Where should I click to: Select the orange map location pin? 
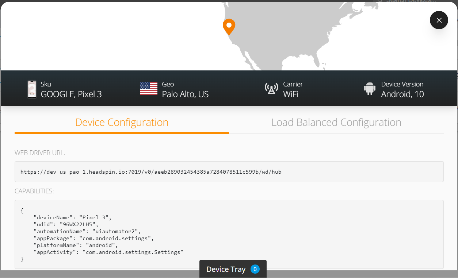pos(229,27)
